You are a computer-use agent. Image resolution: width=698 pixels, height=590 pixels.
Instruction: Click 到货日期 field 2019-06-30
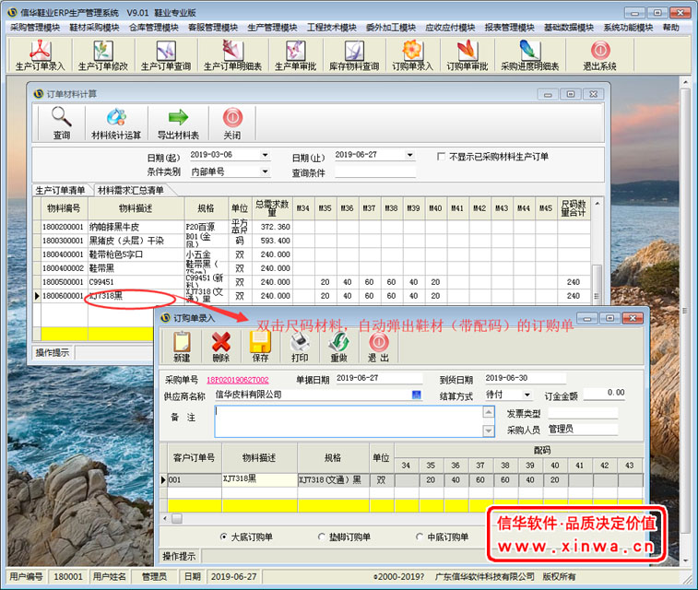[525, 378]
